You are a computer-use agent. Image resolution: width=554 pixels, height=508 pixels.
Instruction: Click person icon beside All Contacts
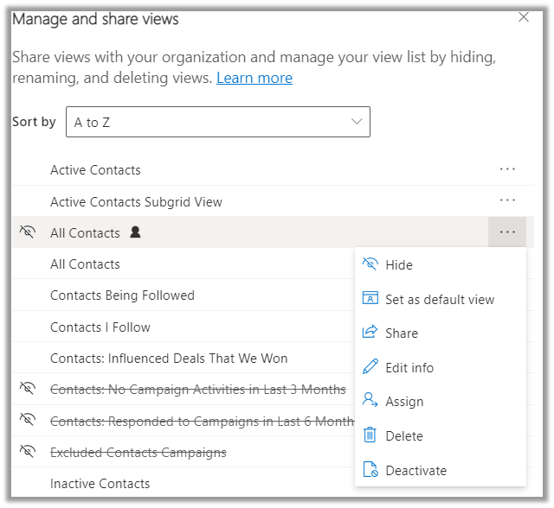134,232
